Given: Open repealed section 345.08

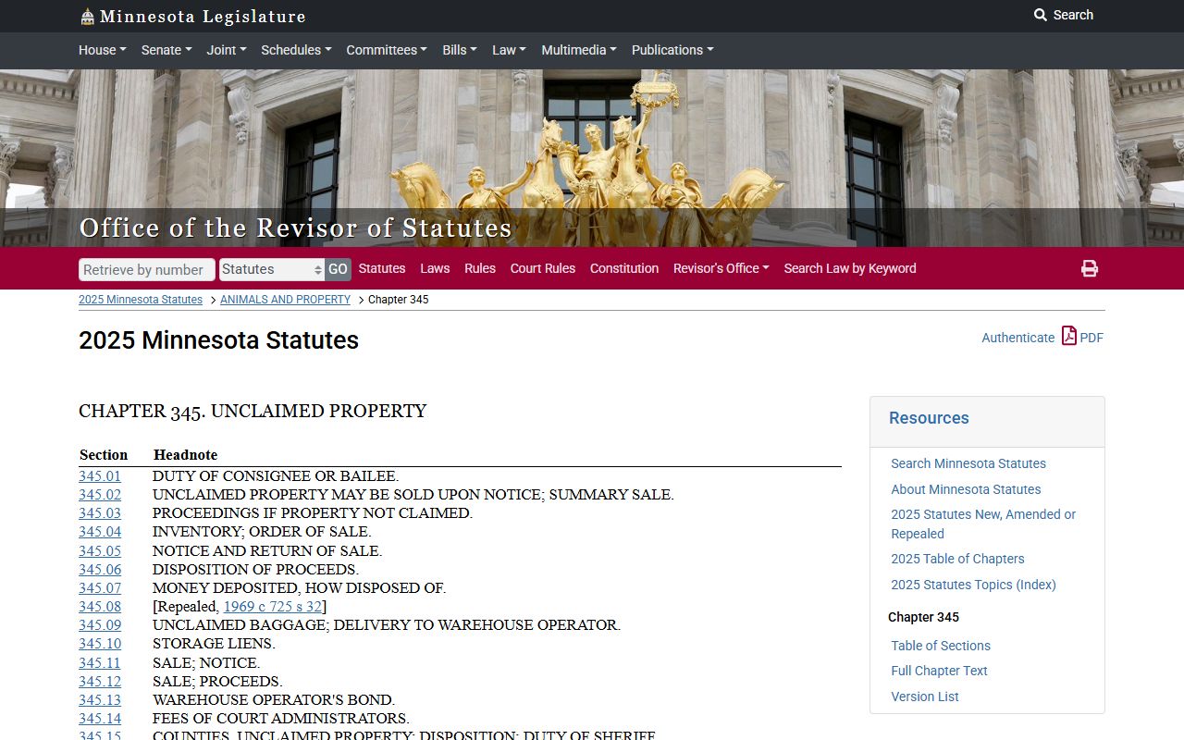Looking at the screenshot, I should tap(100, 607).
